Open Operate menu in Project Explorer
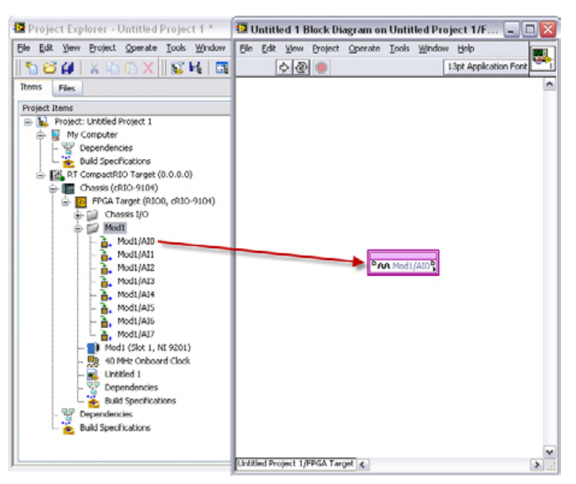This screenshot has height=484, width=576. tap(141, 48)
